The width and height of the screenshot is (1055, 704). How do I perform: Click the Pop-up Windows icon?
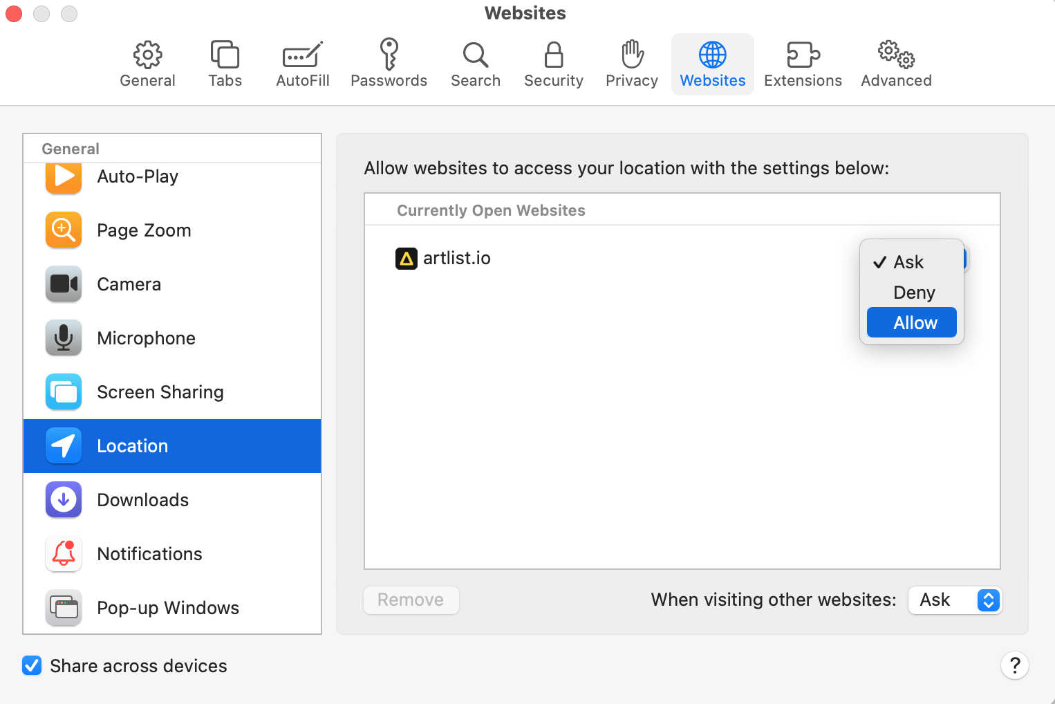[x=63, y=608]
